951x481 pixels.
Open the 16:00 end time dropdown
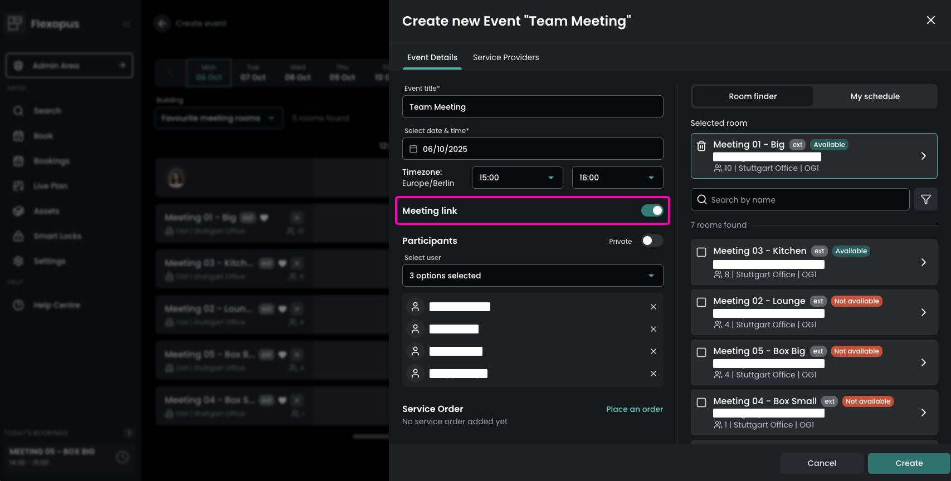617,178
